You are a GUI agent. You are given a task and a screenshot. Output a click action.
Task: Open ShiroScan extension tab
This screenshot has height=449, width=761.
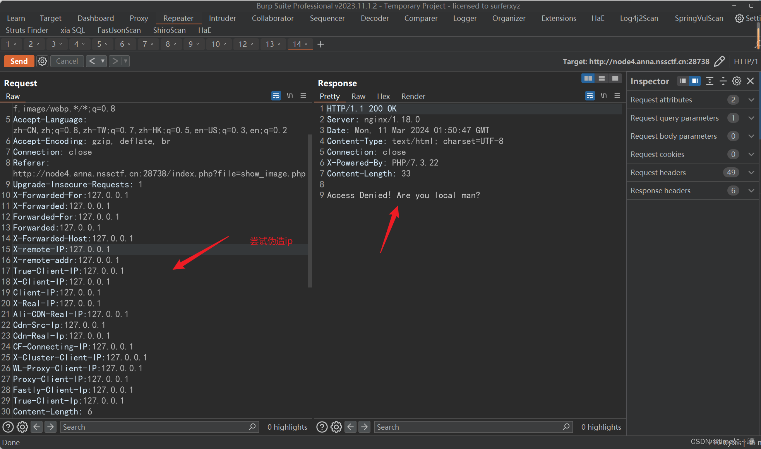(169, 30)
